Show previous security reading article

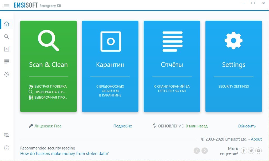pyautogui.click(x=197, y=151)
